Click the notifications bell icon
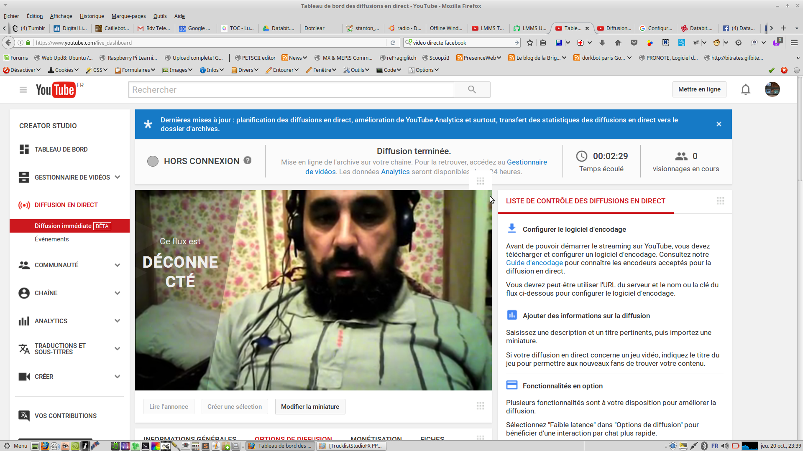The width and height of the screenshot is (803, 451). 745,89
